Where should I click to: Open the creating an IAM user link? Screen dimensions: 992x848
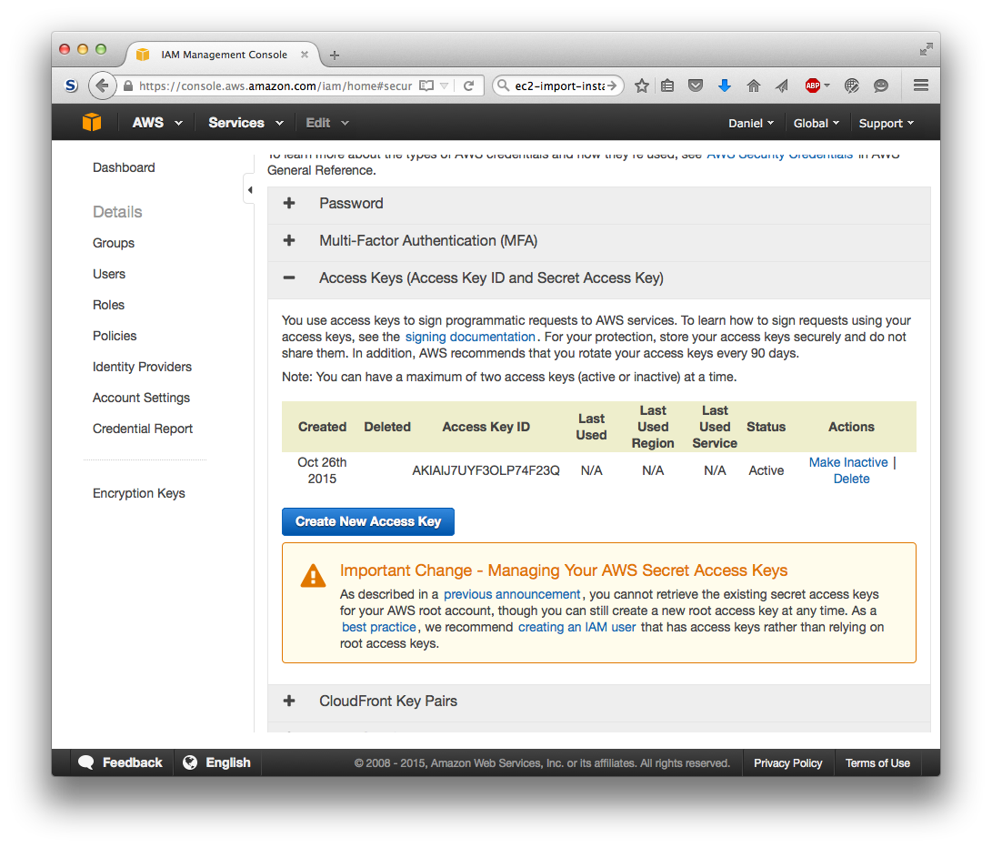(x=577, y=627)
